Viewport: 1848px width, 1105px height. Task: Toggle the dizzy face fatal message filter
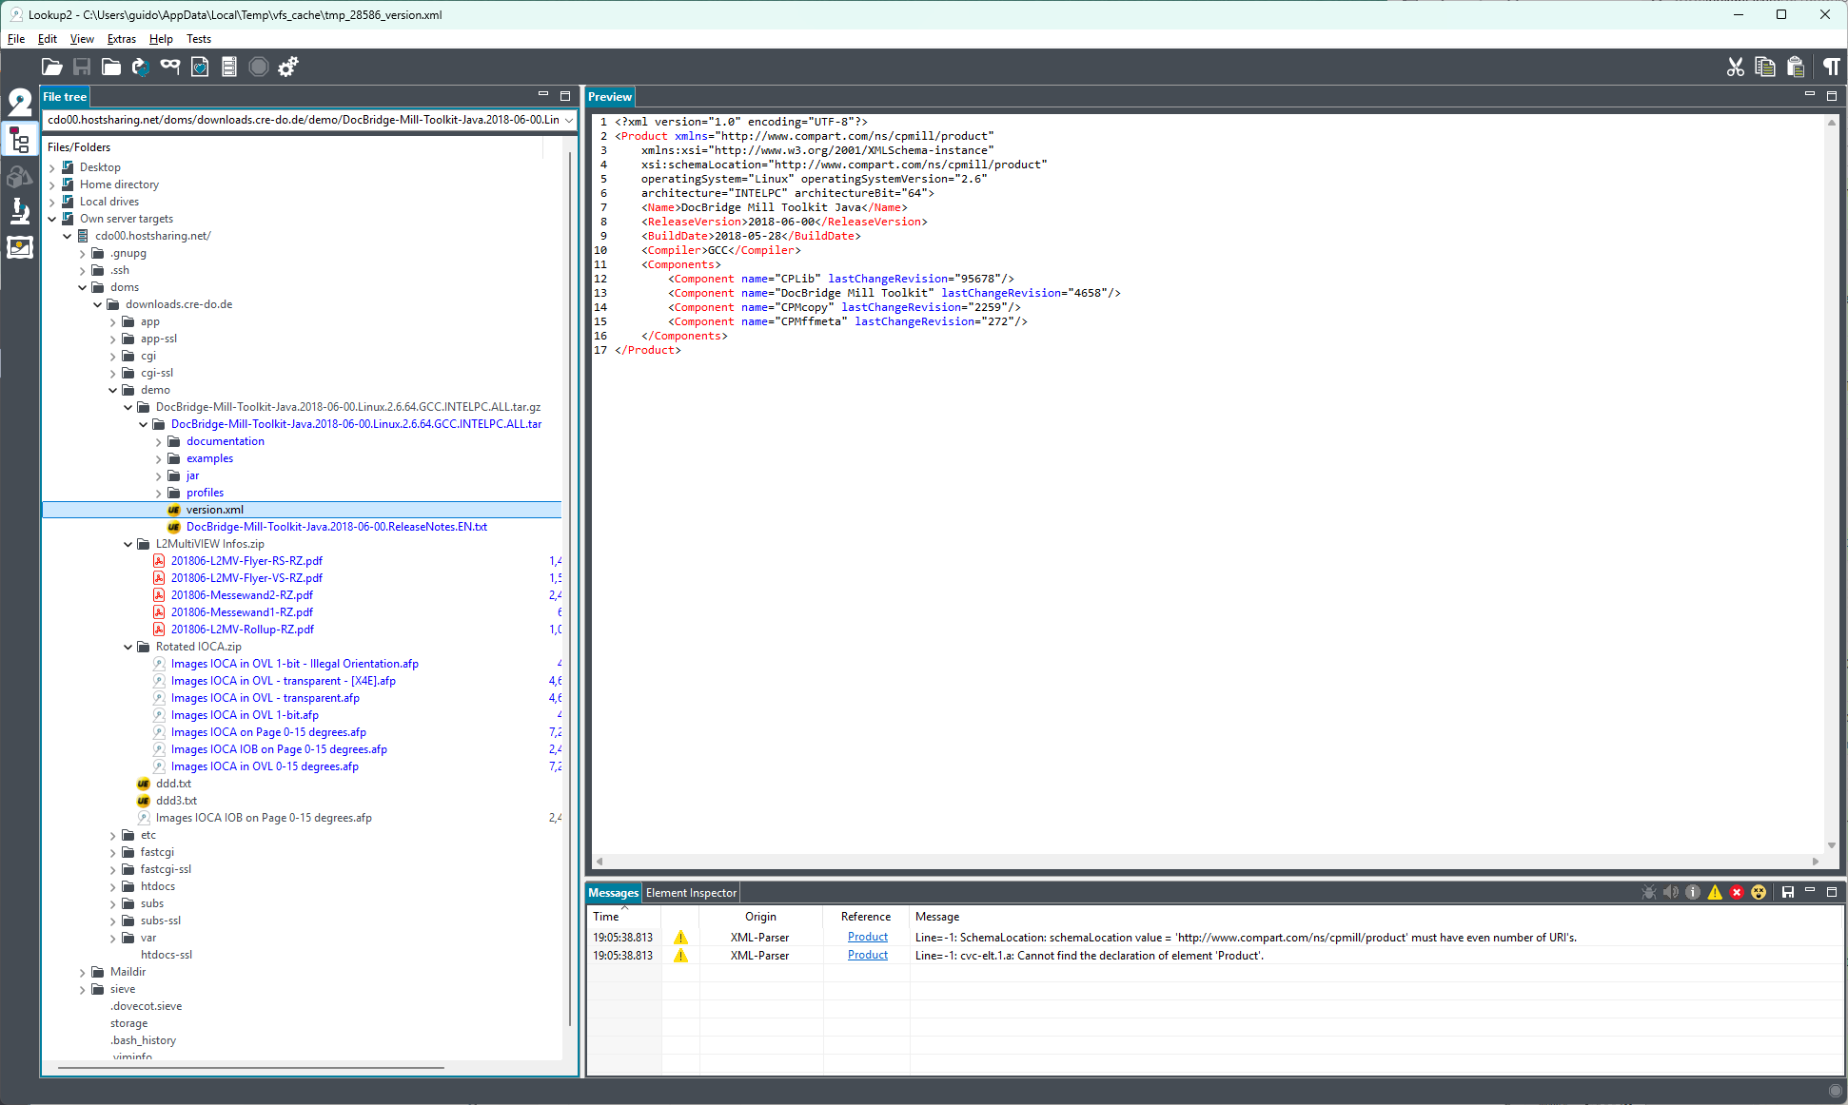(1759, 892)
